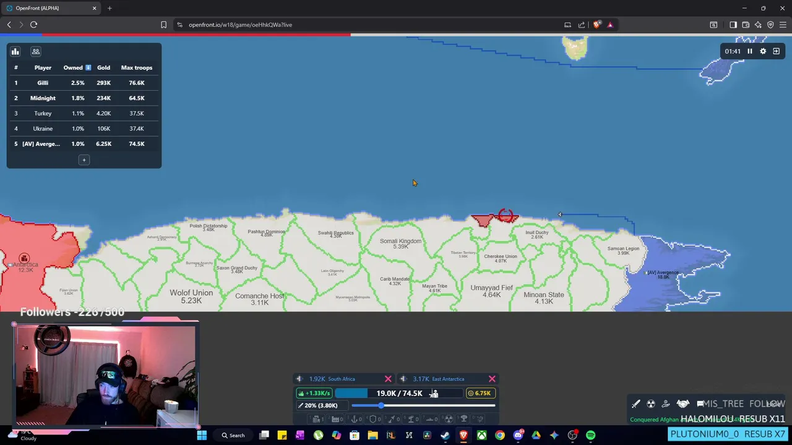Viewport: 792px width, 445px height.
Task: Cancel the South Africa attack
Action: point(388,379)
